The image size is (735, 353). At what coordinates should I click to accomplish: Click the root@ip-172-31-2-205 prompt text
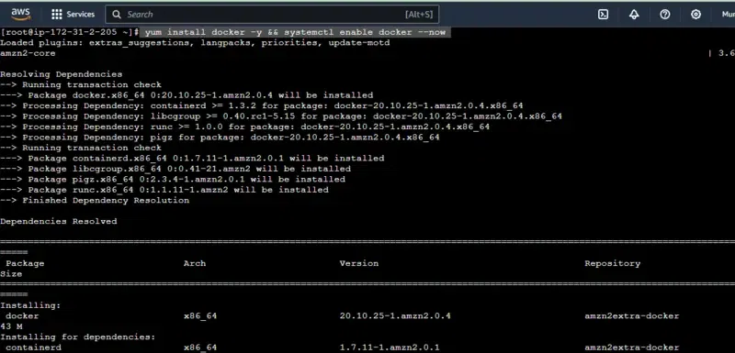tap(70, 32)
